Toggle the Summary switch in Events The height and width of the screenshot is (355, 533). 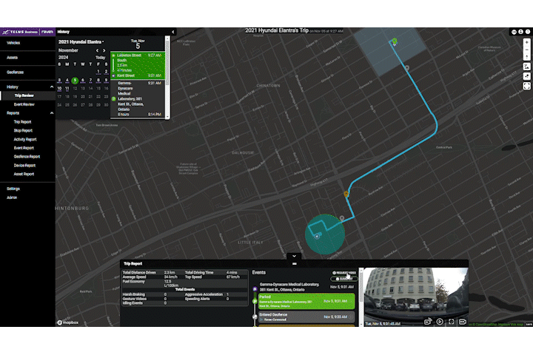[x=344, y=279]
